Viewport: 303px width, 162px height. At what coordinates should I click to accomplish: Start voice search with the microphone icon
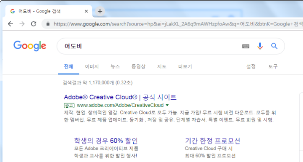pyautogui.click(x=260, y=46)
